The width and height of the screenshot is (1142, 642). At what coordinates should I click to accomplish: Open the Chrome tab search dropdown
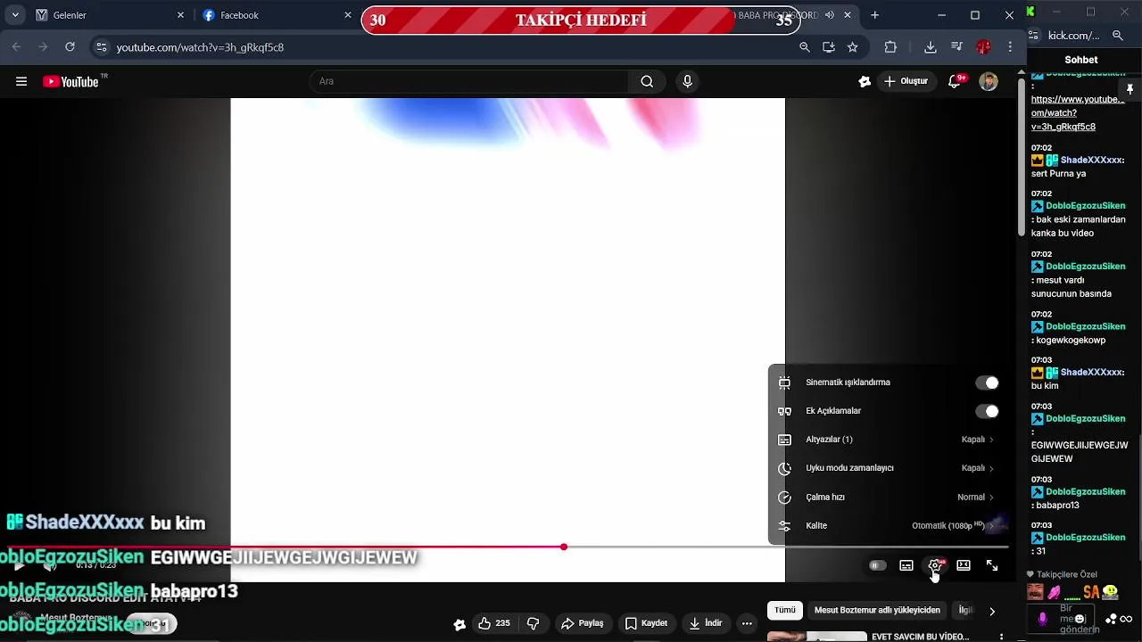pos(15,15)
